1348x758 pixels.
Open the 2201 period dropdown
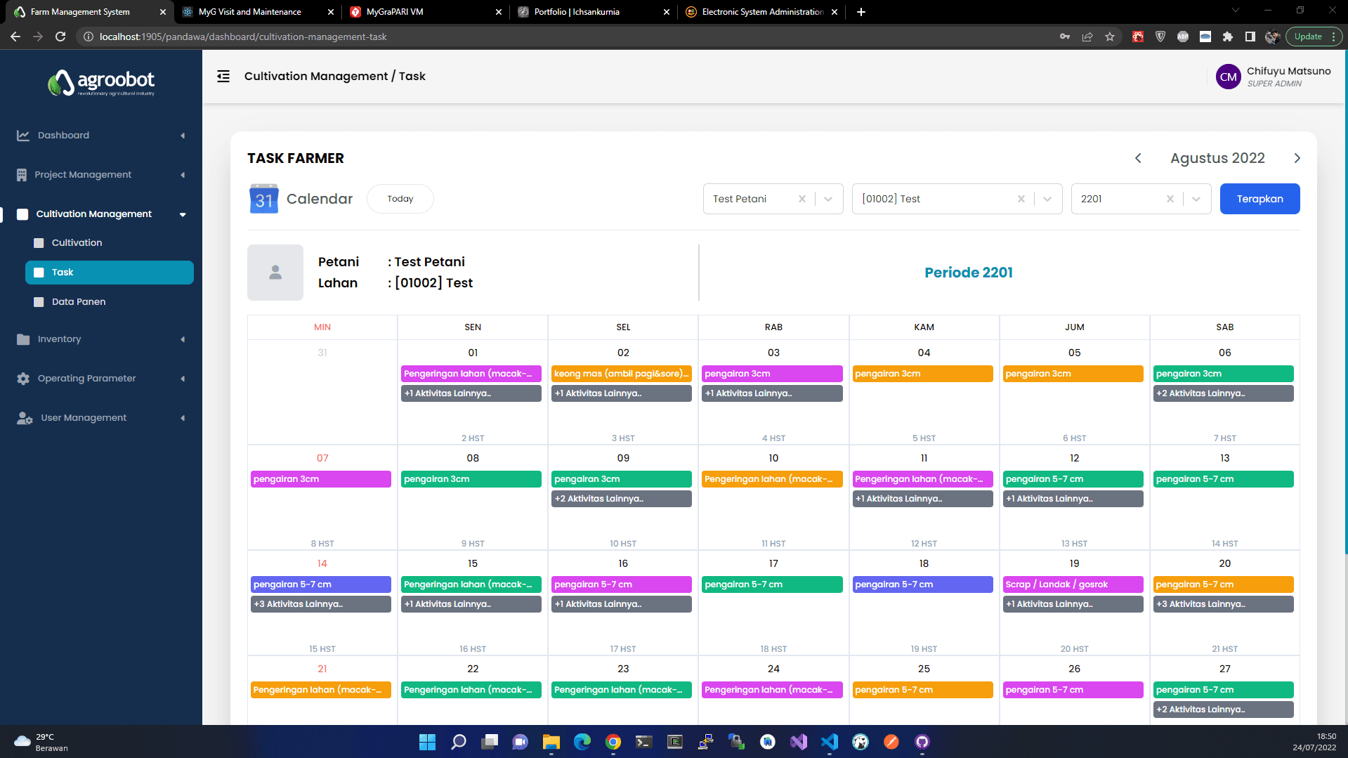click(1196, 199)
